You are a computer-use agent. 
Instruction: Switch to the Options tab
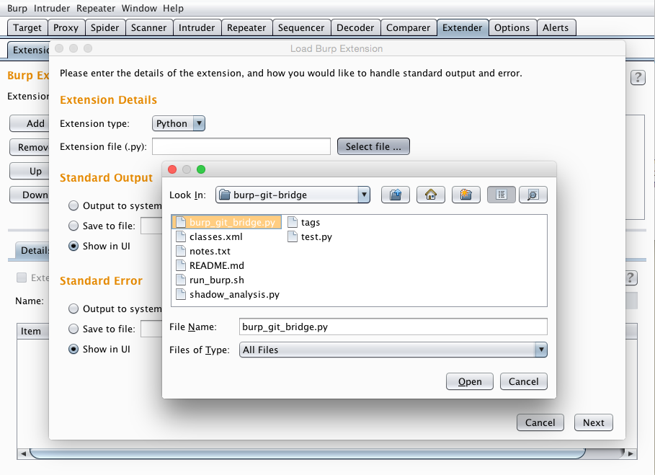pyautogui.click(x=512, y=27)
